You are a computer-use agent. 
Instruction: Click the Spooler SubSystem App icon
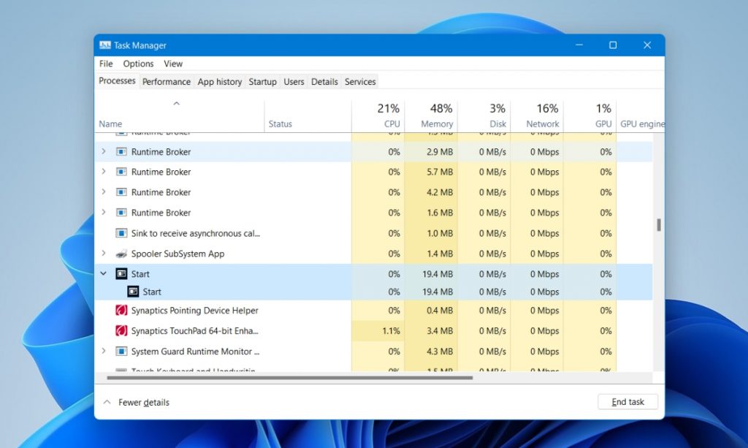pos(122,254)
